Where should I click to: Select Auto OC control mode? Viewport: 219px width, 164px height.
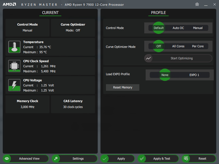pos(178,28)
